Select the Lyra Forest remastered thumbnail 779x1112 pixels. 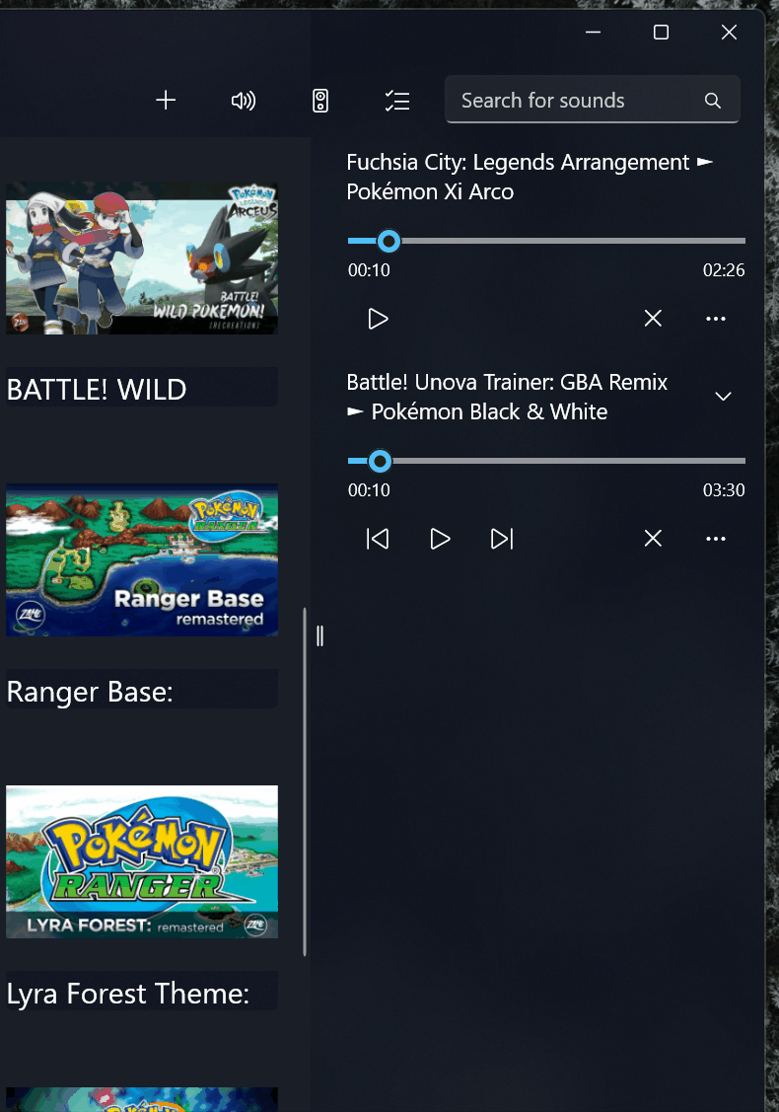tap(142, 862)
